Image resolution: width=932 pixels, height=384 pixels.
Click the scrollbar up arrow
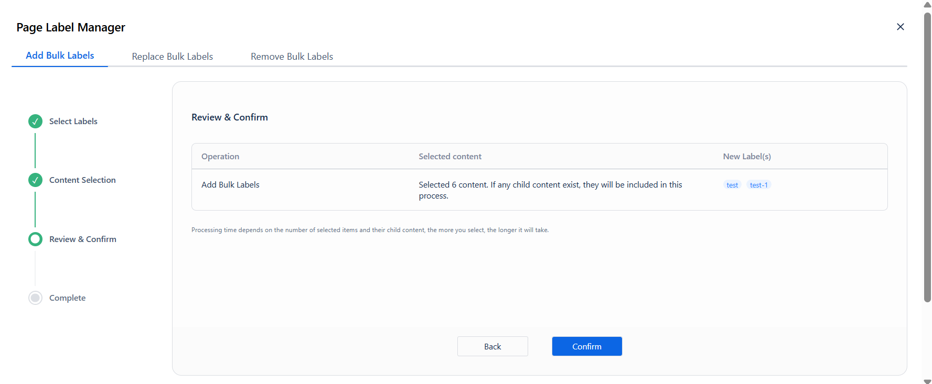pos(927,5)
